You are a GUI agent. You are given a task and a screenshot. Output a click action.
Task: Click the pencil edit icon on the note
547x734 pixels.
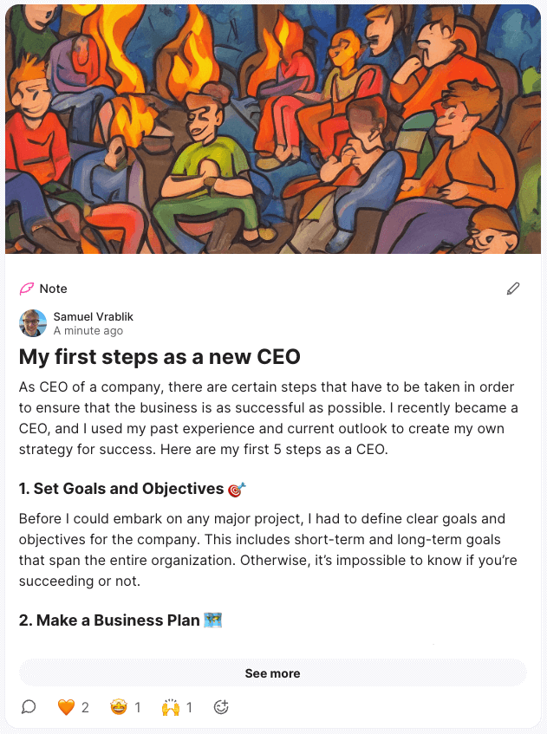[x=513, y=289]
